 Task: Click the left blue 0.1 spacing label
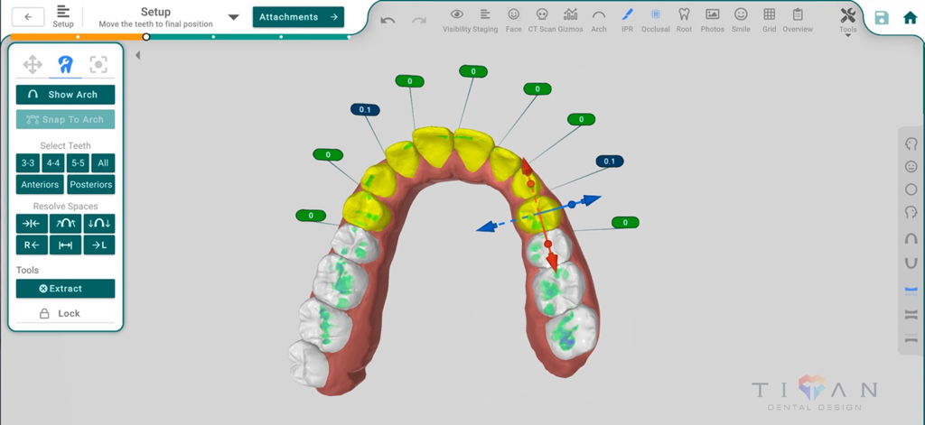click(x=365, y=110)
